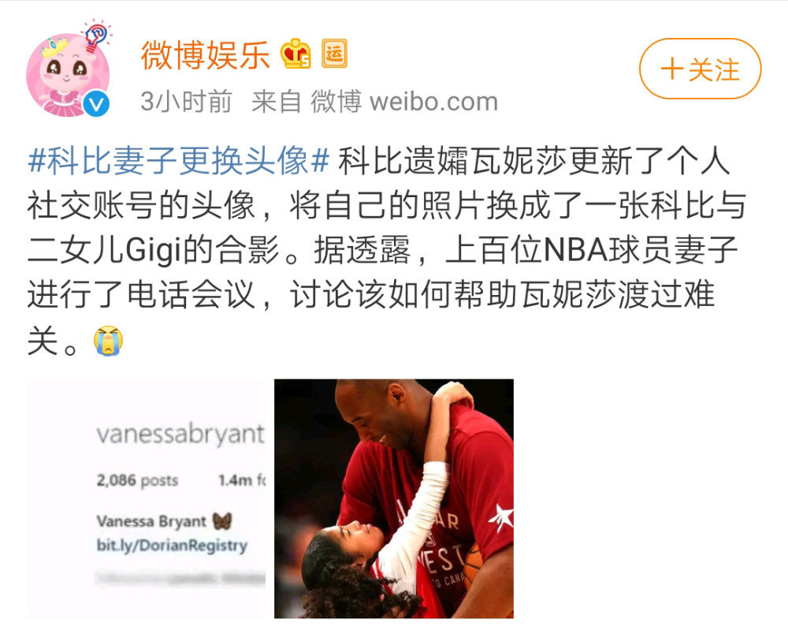Click the crying face emoji
Screen dimensions: 788x631
(108, 341)
